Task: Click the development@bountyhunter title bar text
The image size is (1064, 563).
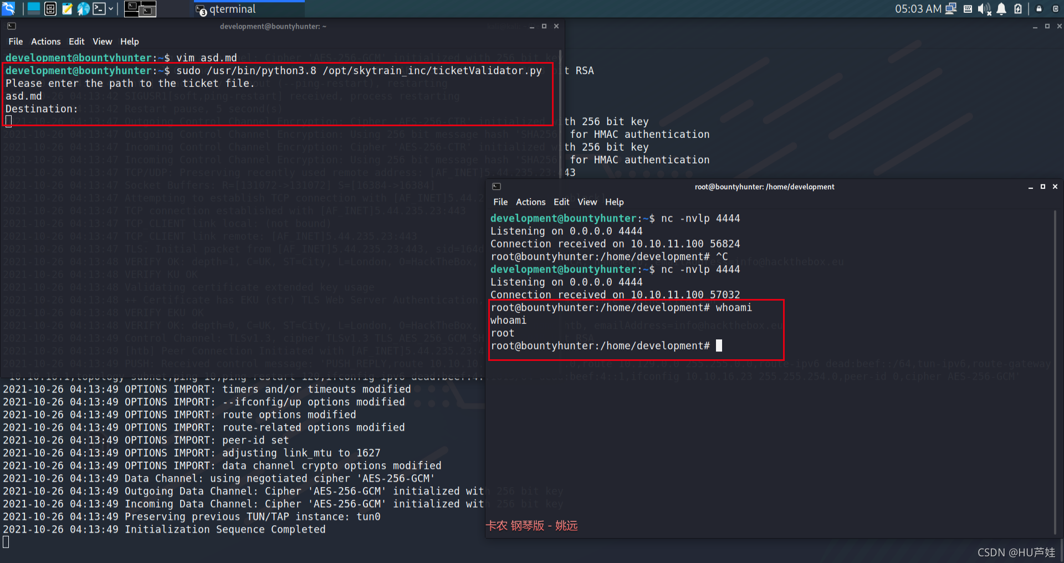Action: pos(273,26)
